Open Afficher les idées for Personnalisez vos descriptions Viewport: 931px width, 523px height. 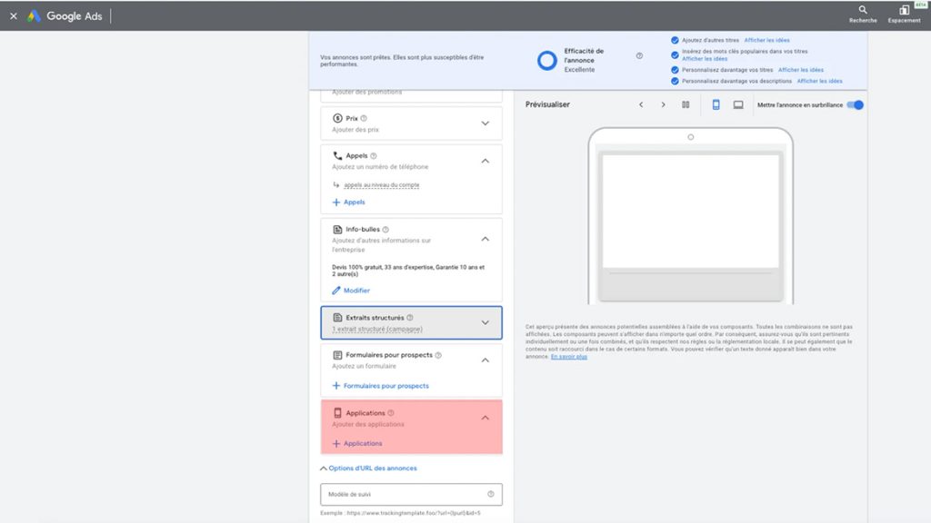(819, 81)
